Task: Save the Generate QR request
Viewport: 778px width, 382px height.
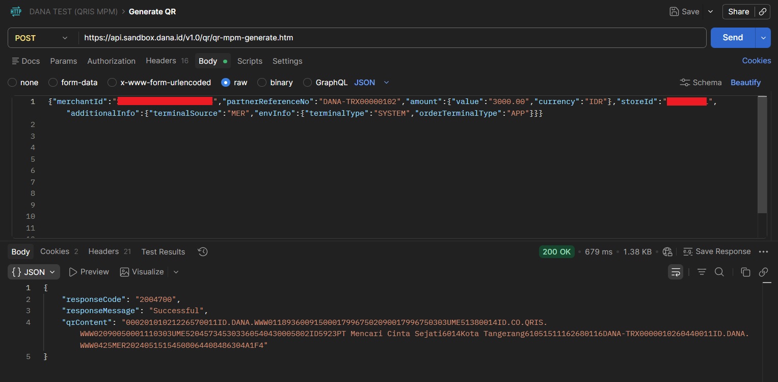Action: tap(684, 11)
